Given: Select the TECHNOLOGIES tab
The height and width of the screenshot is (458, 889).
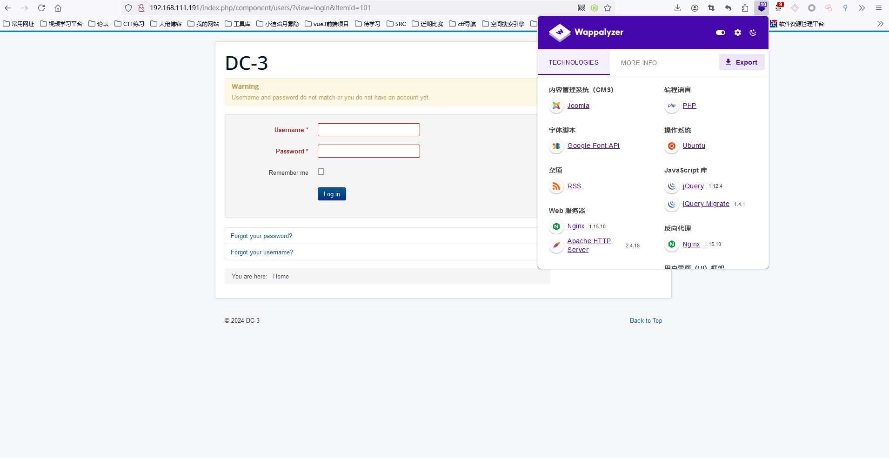Looking at the screenshot, I should pyautogui.click(x=574, y=62).
